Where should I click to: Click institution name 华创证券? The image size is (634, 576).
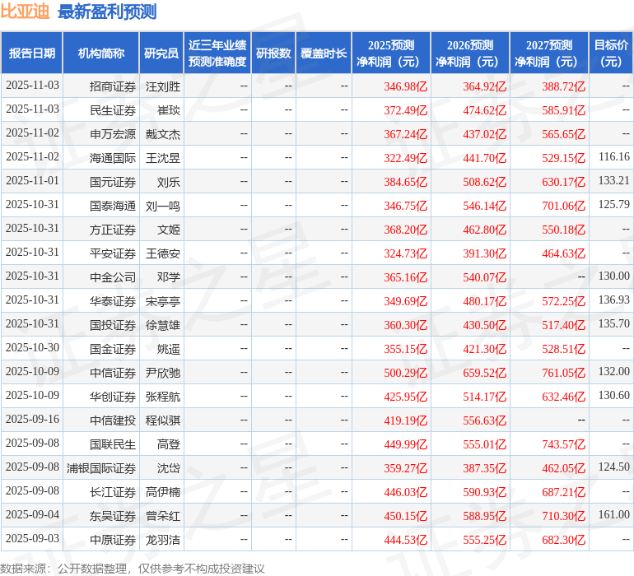click(x=113, y=396)
